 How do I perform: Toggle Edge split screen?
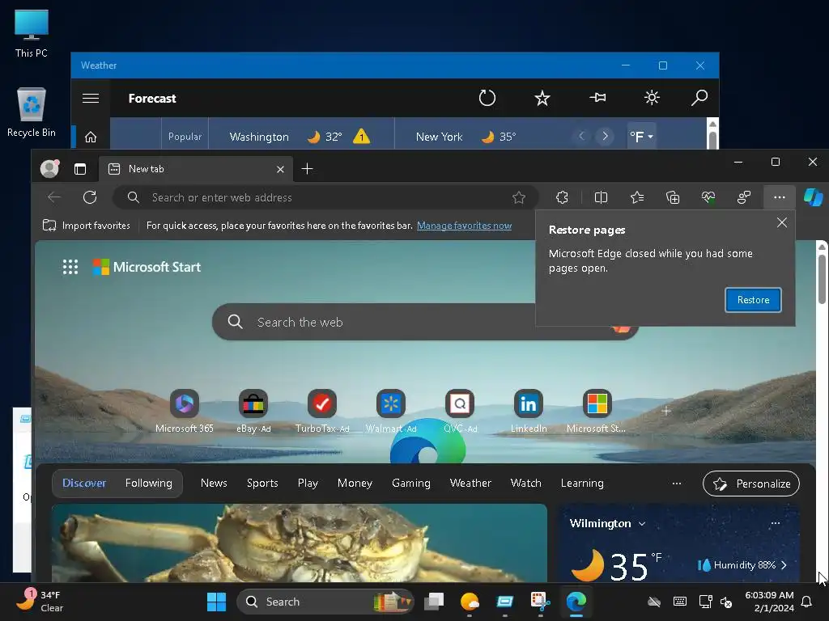coord(601,197)
